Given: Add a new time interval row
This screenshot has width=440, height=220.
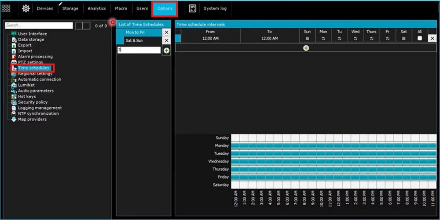Looking at the screenshot, I should (x=306, y=48).
